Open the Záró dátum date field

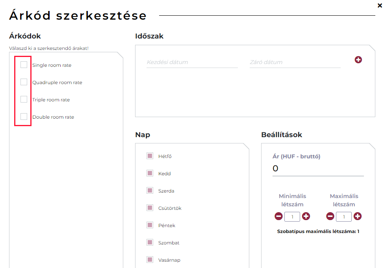click(295, 62)
